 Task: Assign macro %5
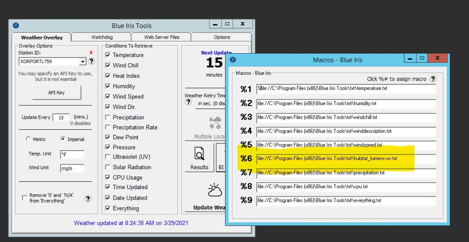click(246, 145)
